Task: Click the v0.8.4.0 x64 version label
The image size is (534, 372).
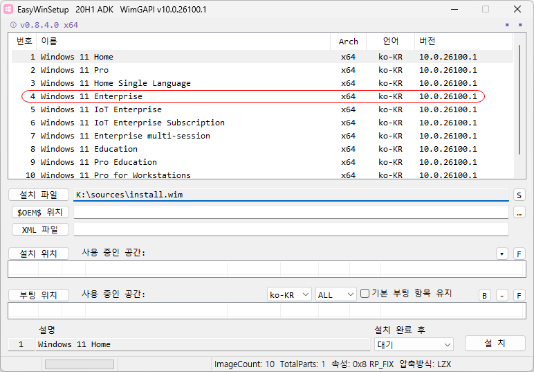Action: tap(49, 25)
